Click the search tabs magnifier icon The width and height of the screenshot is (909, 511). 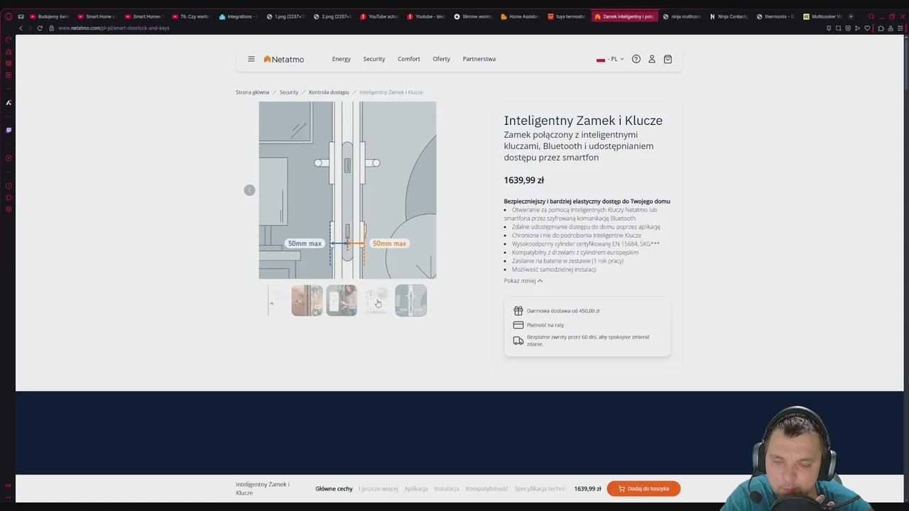coord(871,16)
